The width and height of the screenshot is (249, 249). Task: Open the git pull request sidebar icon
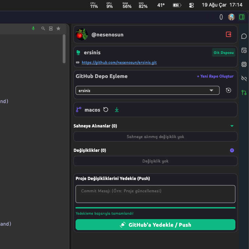[x=244, y=92]
